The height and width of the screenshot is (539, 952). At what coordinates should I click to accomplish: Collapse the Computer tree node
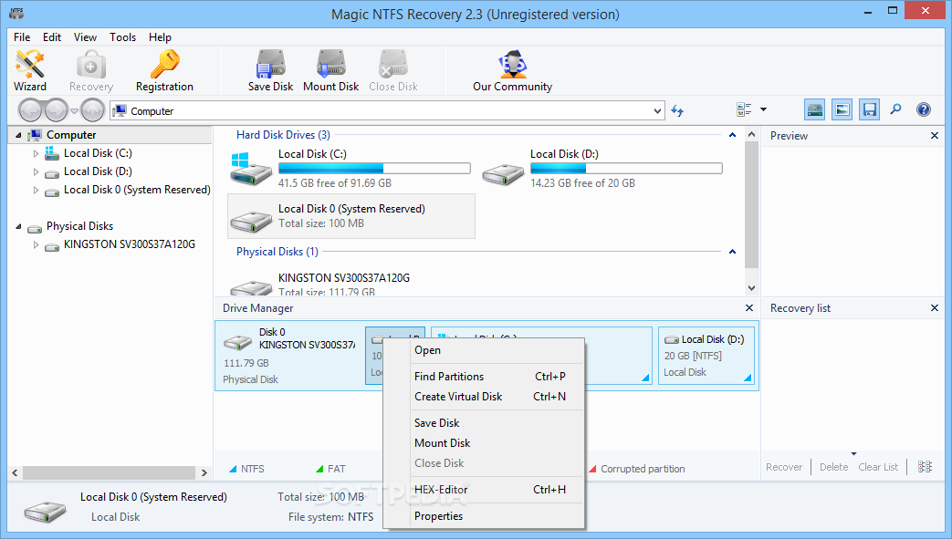coord(18,135)
